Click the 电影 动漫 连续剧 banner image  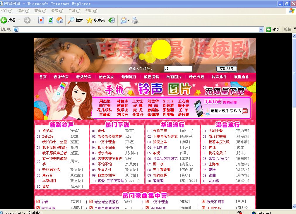point(145,55)
